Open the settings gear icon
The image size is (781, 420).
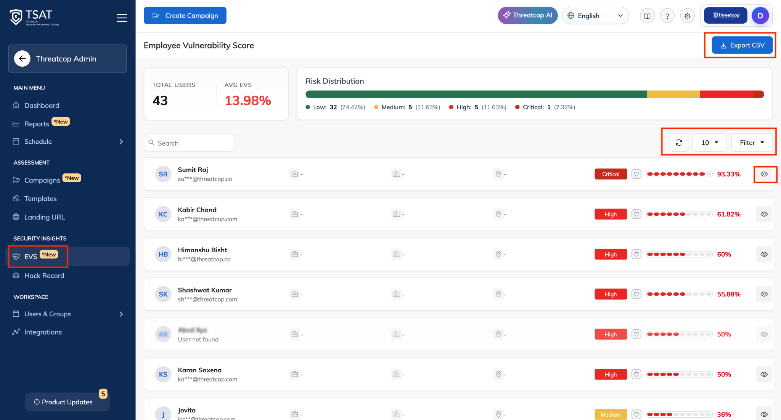pos(687,16)
